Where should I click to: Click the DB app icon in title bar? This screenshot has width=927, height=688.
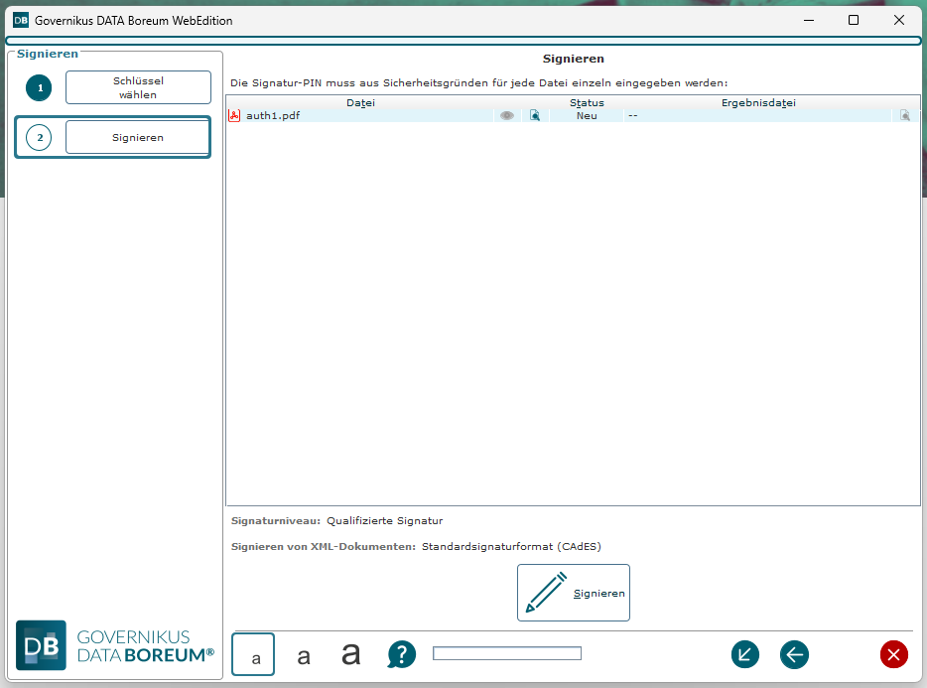pyautogui.click(x=21, y=20)
